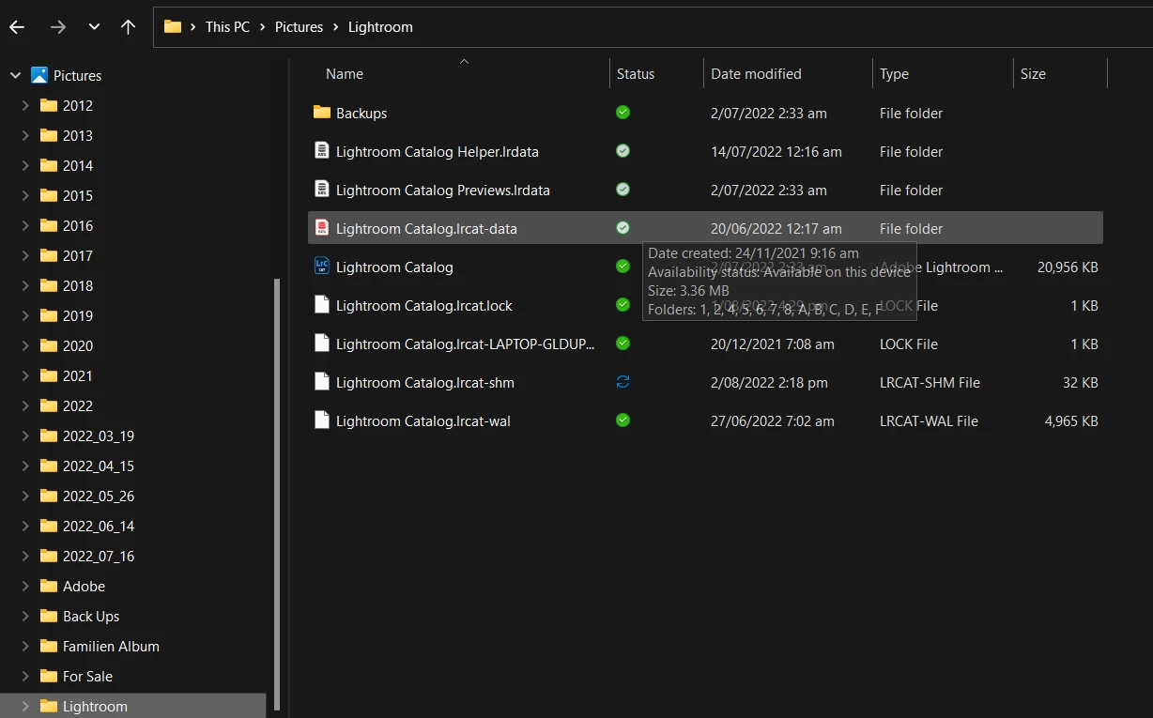
Task: Select the file name 'Lightroom Catalog.lrcat-wal'
Action: 423,421
